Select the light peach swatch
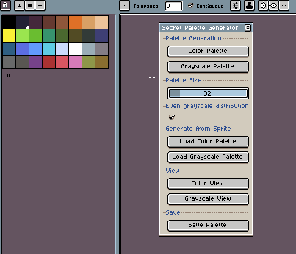Image resolution: width=296 pixels, height=254 pixels. point(102,22)
